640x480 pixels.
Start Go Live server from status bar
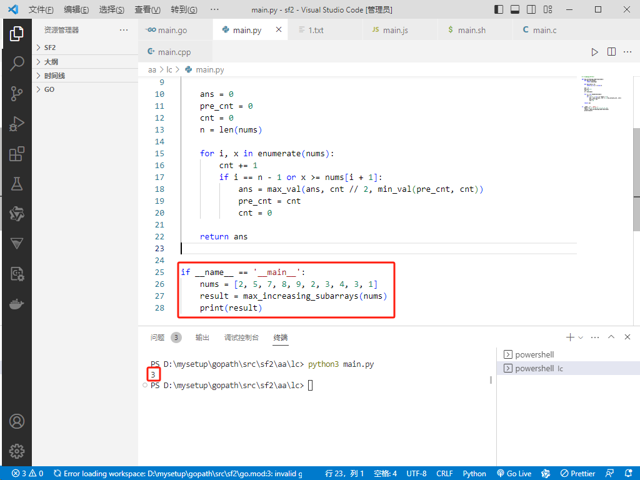point(514,473)
